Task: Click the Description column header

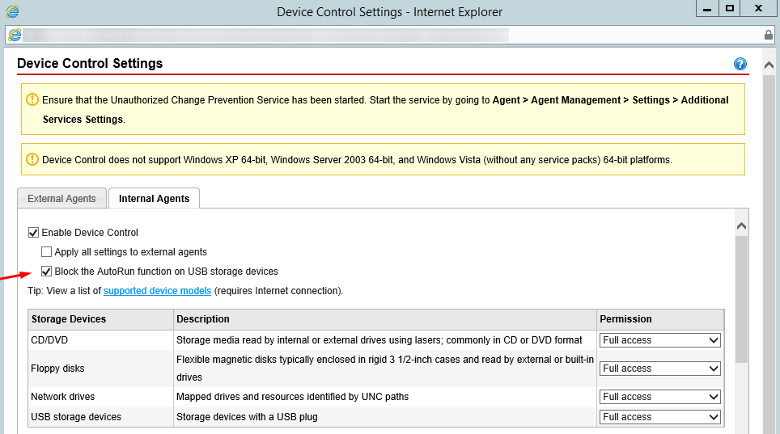Action: (x=385, y=319)
